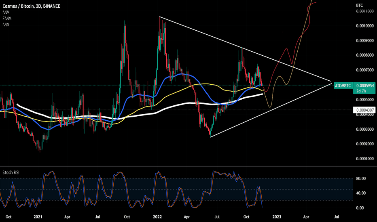Click the 2023 label on time axis
Viewport: 377px width, 222px height.
(277, 217)
